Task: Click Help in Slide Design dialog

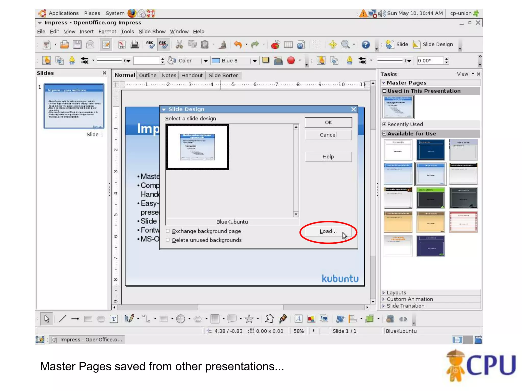Action: click(x=328, y=157)
